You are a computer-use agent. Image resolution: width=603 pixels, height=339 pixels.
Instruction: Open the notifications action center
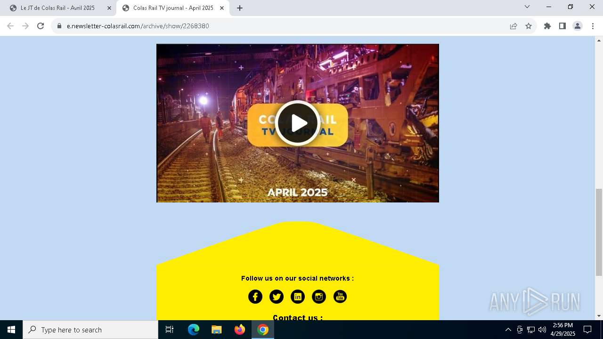pyautogui.click(x=587, y=330)
